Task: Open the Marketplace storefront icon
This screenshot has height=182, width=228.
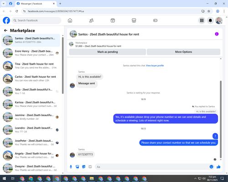Action: pos(134,20)
